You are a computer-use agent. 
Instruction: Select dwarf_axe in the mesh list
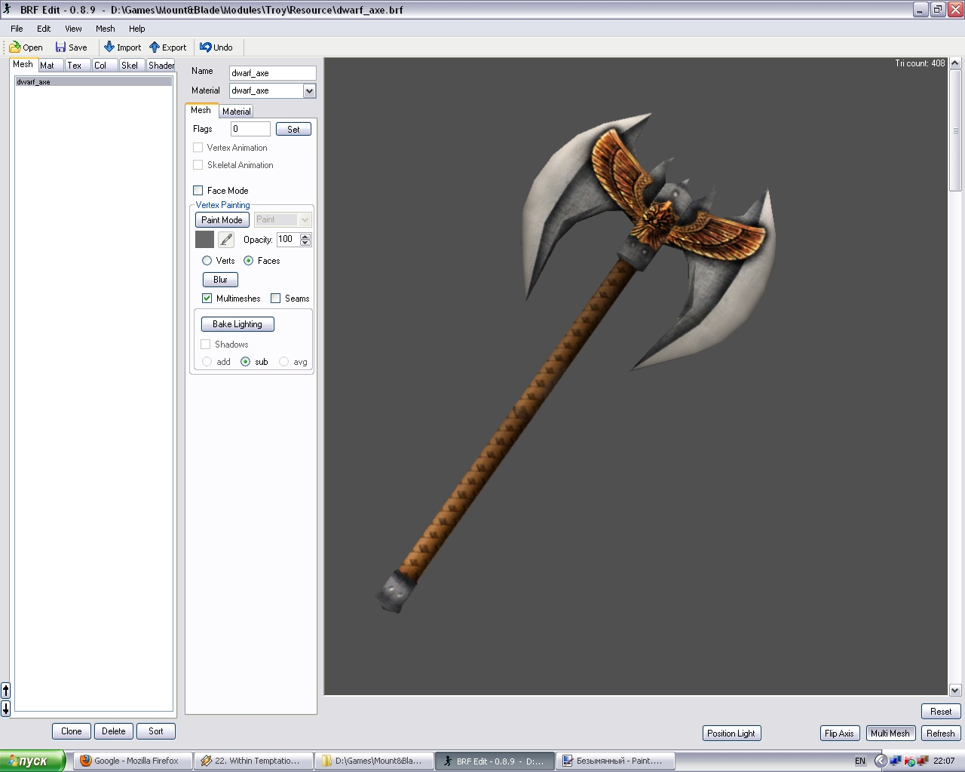[93, 81]
